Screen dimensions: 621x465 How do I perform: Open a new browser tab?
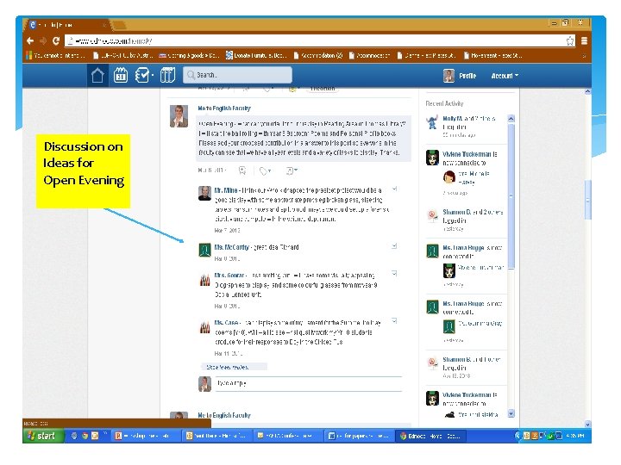(x=120, y=26)
